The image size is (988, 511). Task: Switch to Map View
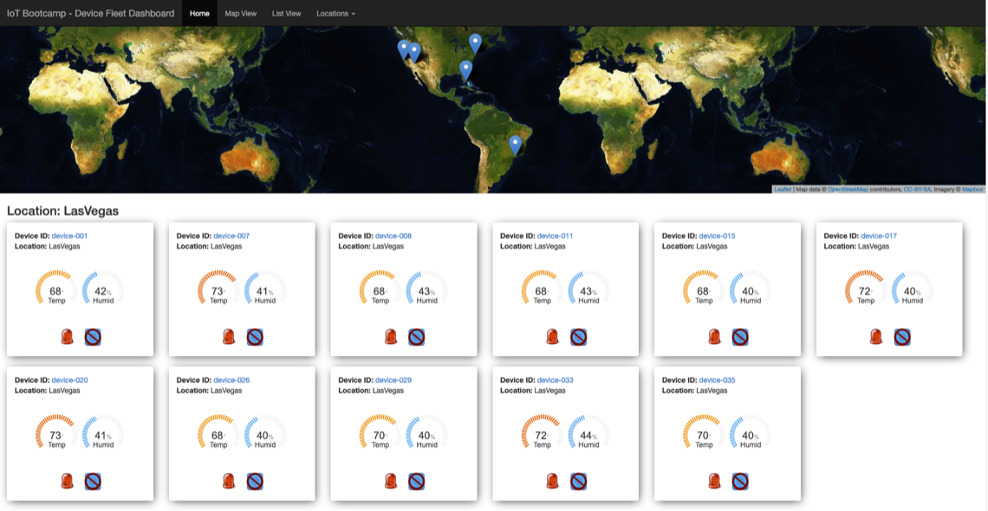click(241, 13)
